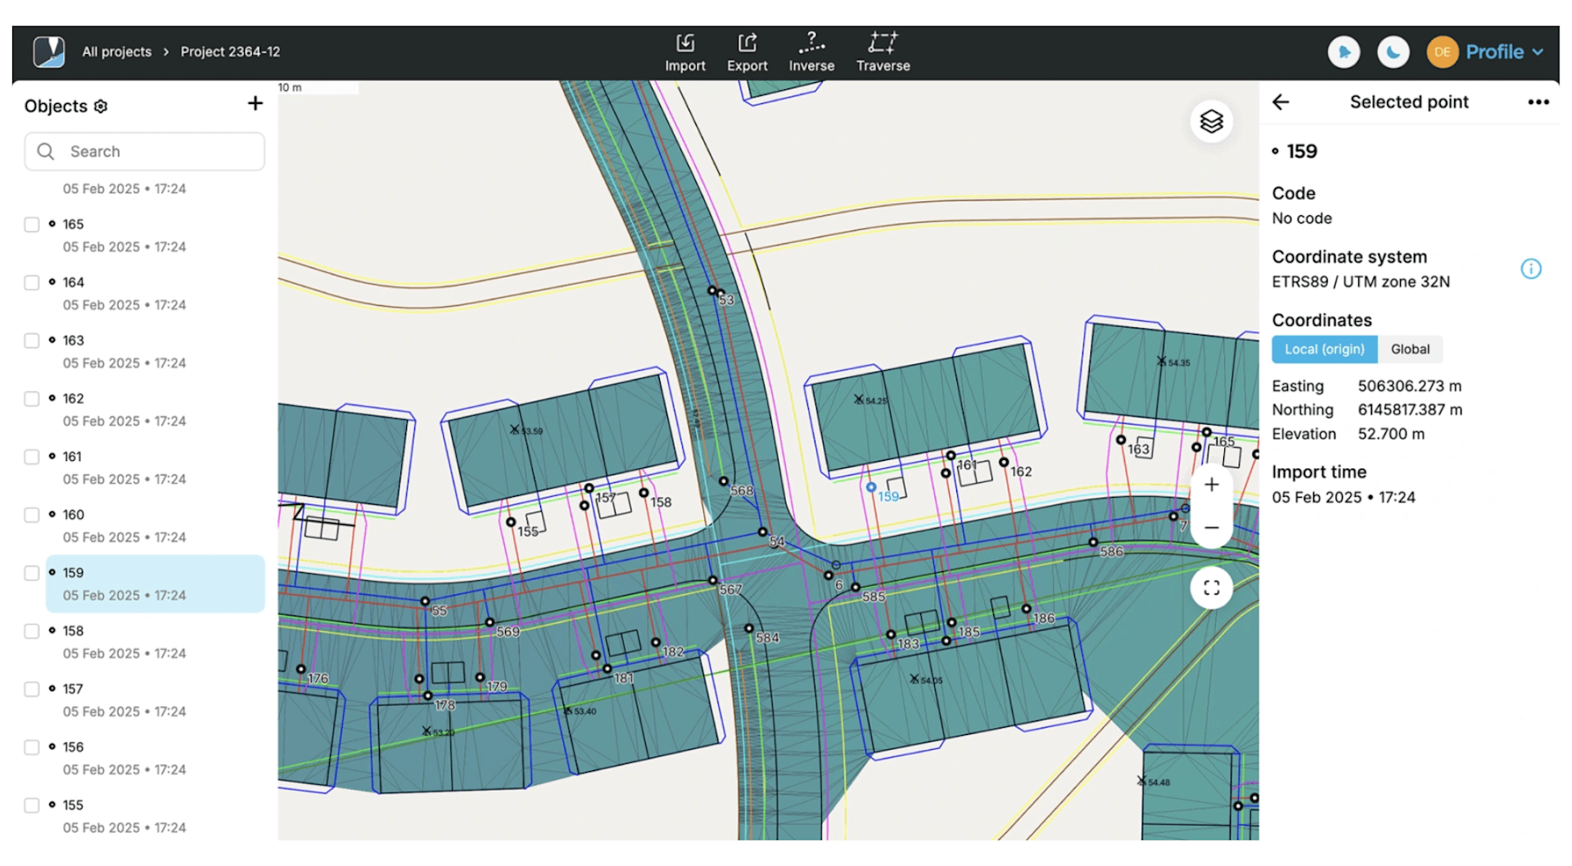The width and height of the screenshot is (1572, 866).
Task: Open the Export tool
Action: [747, 52]
